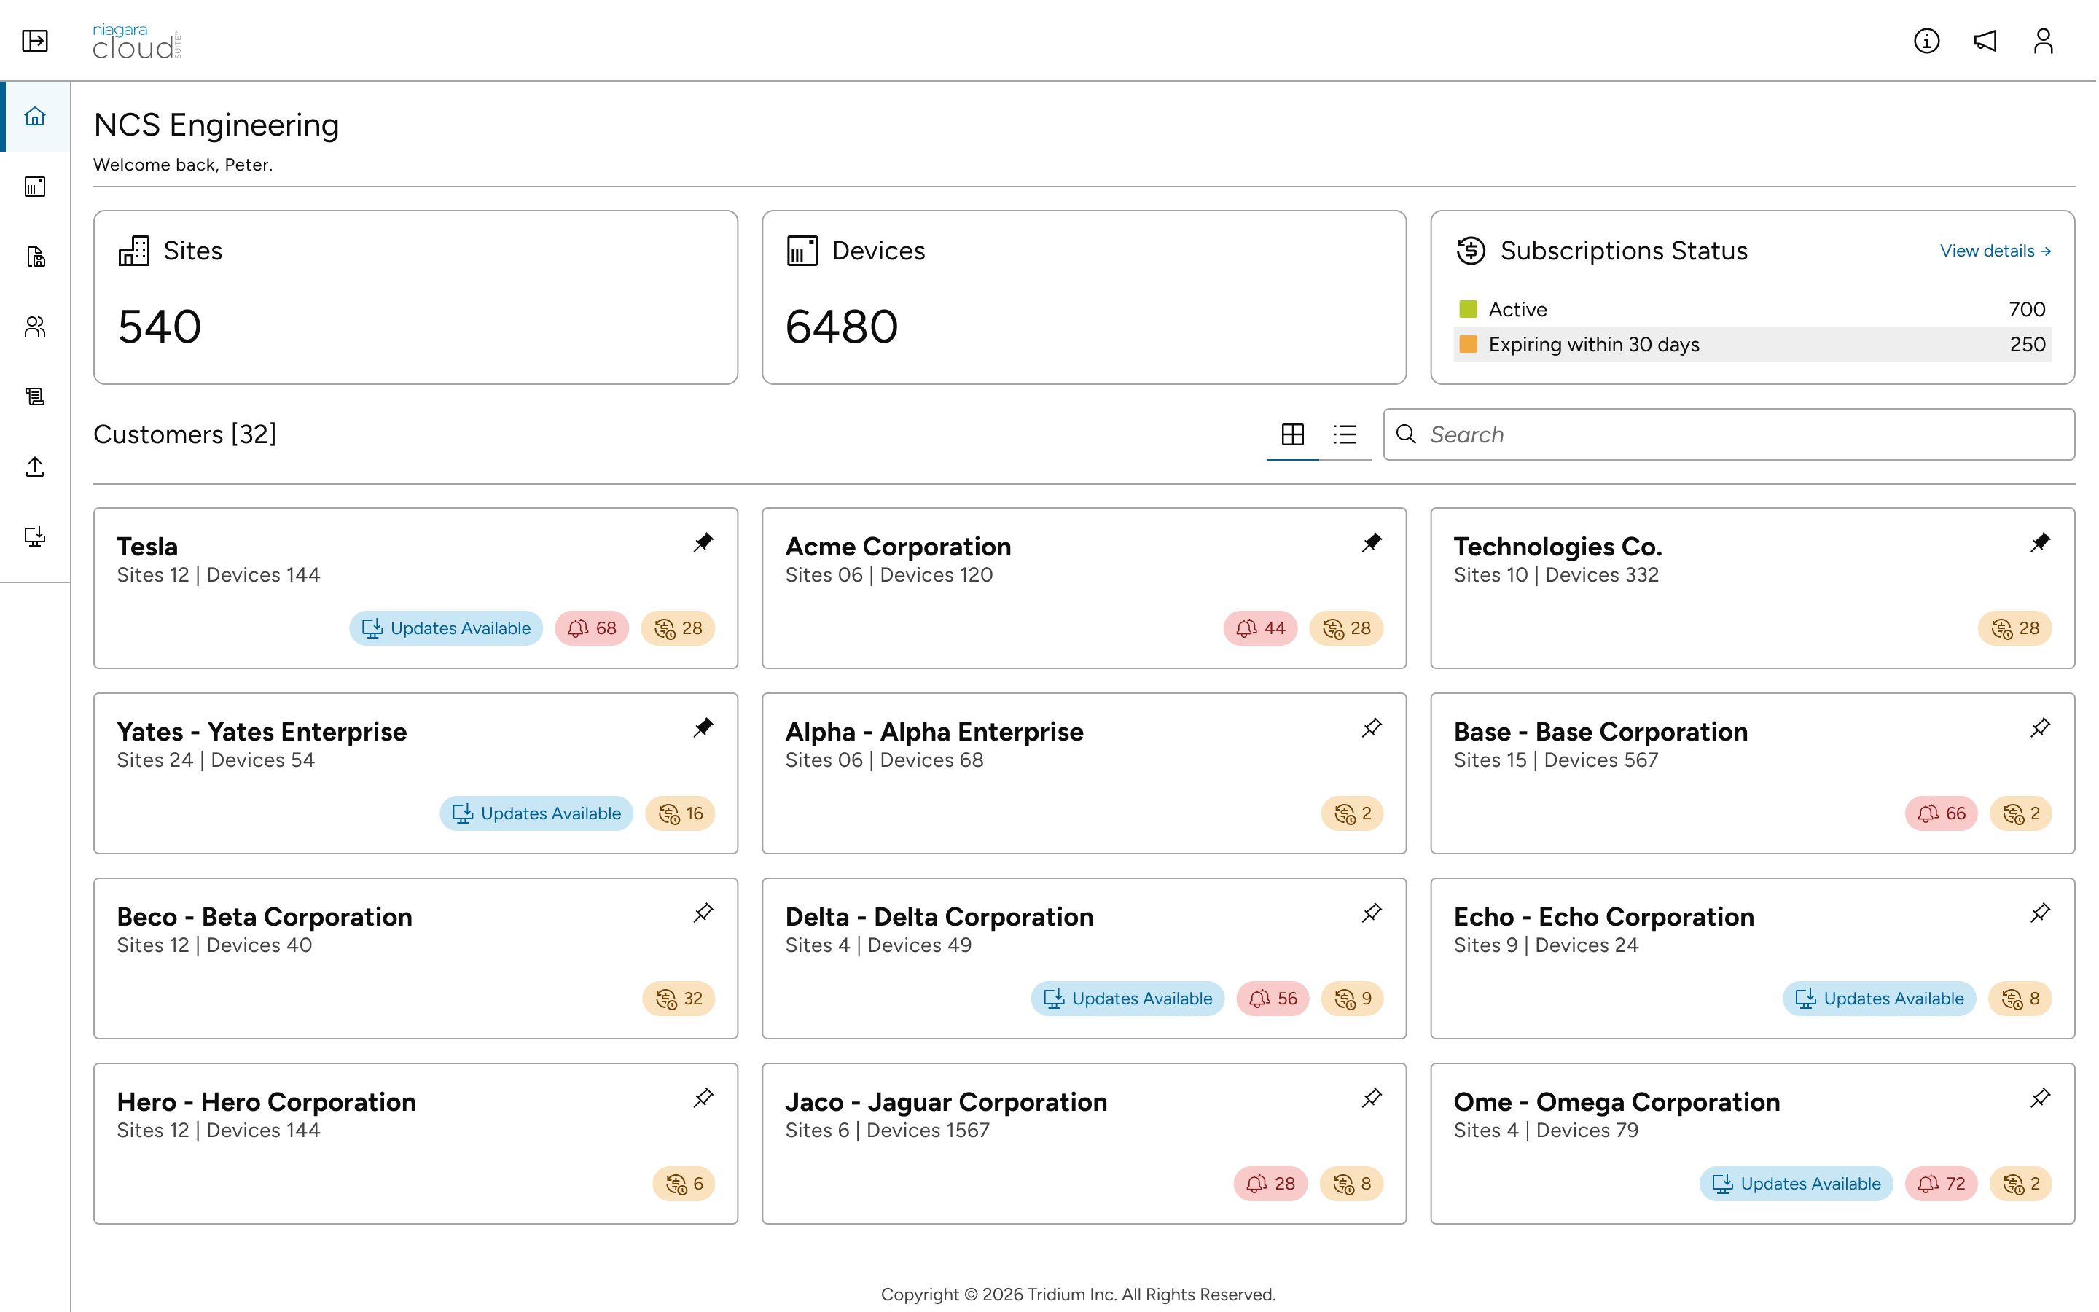Click Technologies Co.'s 28 subscriptions badge

click(2015, 628)
